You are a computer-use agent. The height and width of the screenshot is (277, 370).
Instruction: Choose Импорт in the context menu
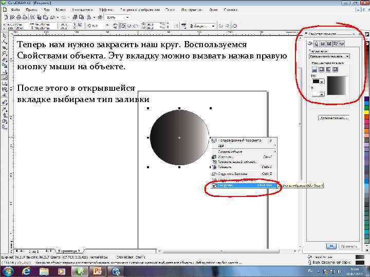tap(244, 157)
